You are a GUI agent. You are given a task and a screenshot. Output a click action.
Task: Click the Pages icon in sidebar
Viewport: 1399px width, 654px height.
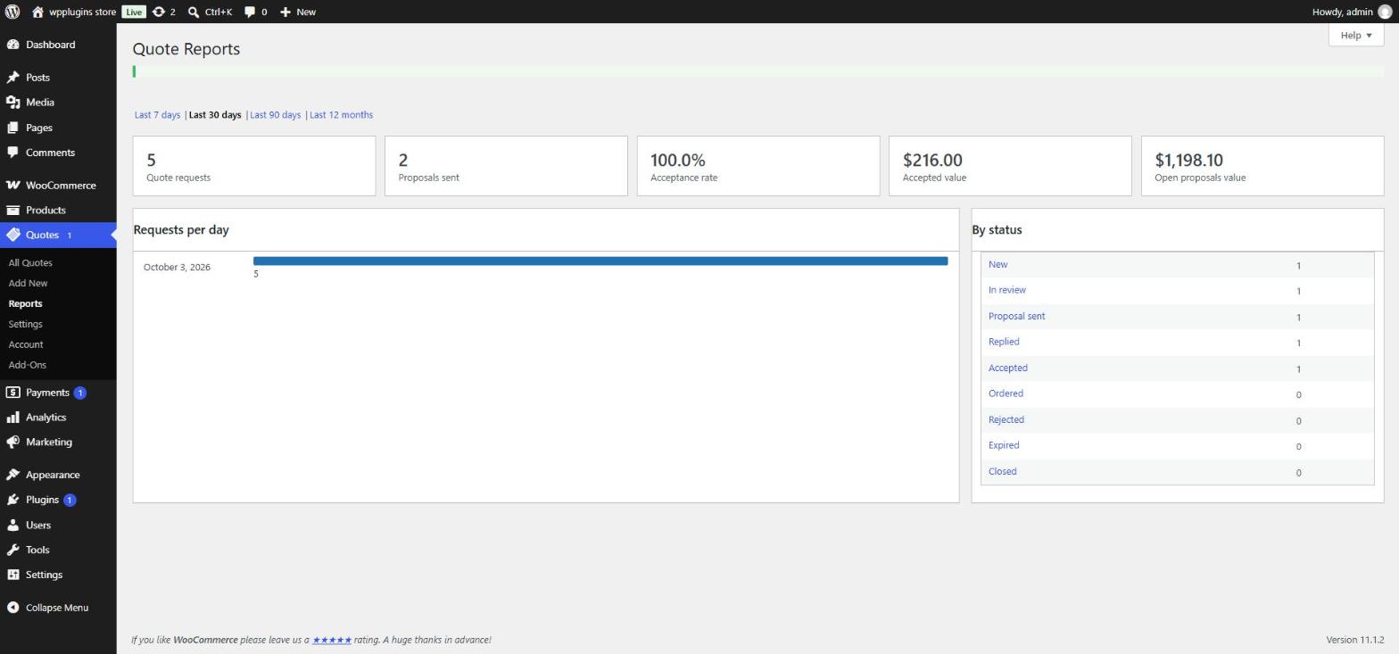[13, 128]
